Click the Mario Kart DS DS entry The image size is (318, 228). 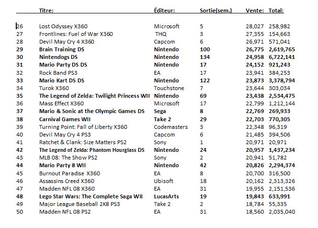pos(61,80)
